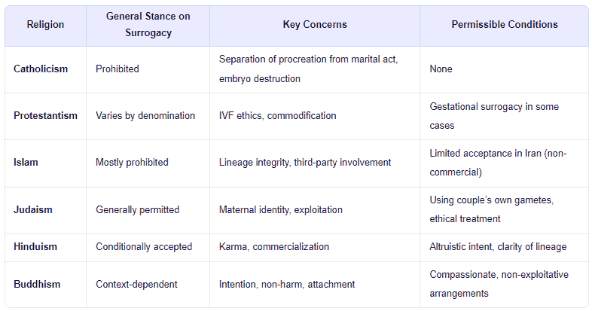Select the Context-dependent cell
The width and height of the screenshot is (592, 311).
pos(136,284)
